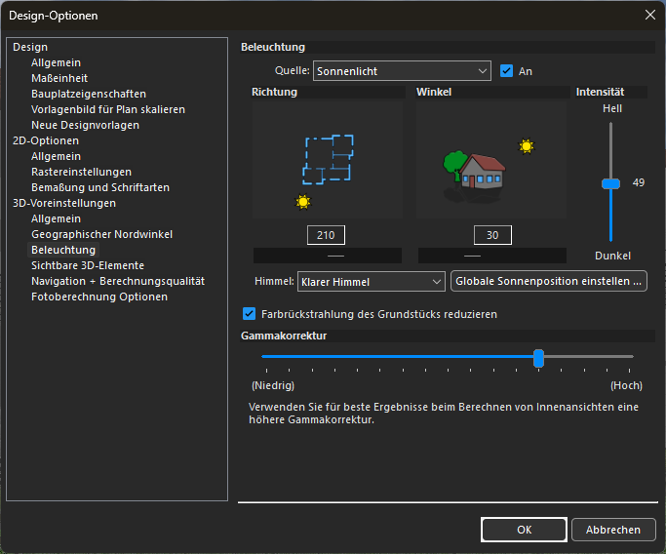
Task: Select 'Navigation + Berechnungsqualität'
Action: pos(118,281)
